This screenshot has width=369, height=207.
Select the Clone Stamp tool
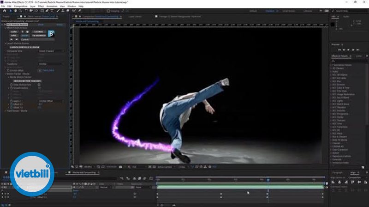pyautogui.click(x=63, y=11)
